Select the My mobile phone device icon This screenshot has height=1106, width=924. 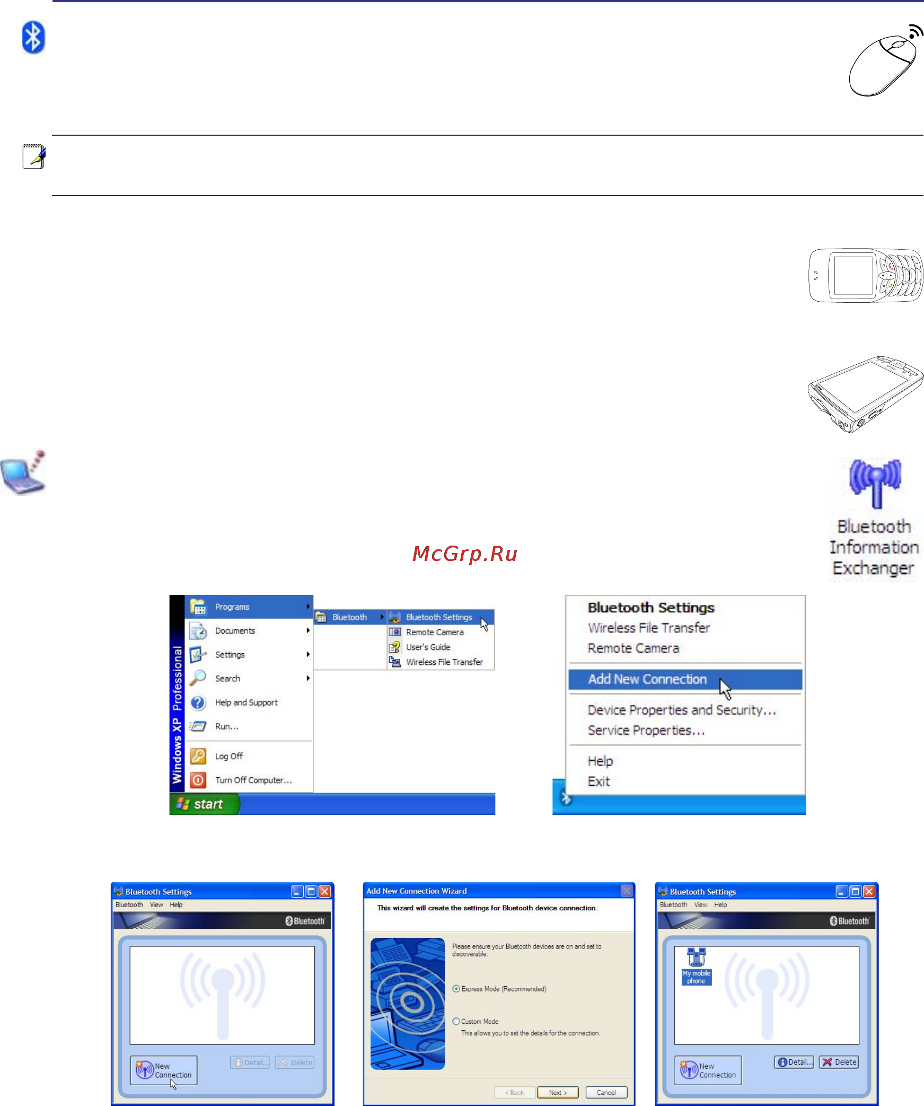pos(696,966)
